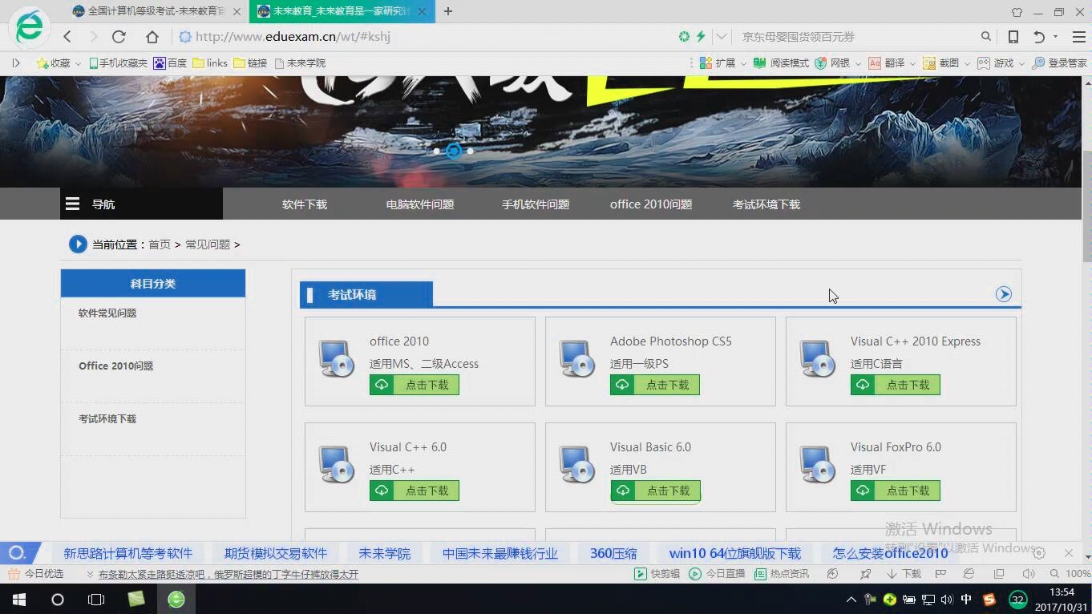Select 考试环境下载 in the navigation menu

(x=766, y=204)
